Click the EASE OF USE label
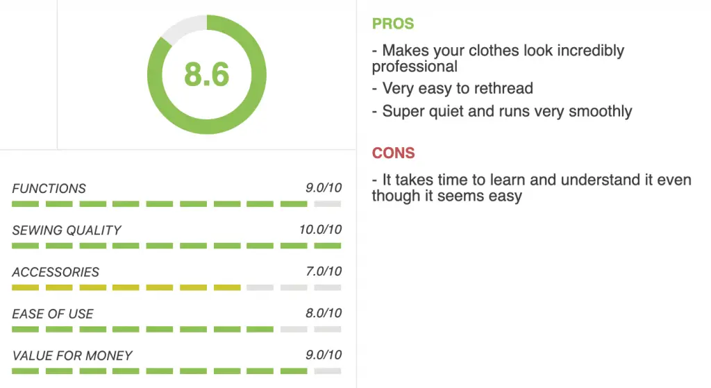Screen dimensions: 711x388 pyautogui.click(x=53, y=314)
